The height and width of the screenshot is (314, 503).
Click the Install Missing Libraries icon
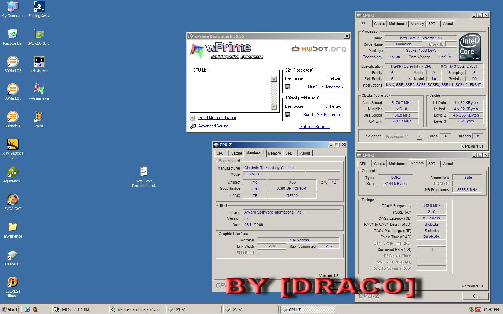pyautogui.click(x=193, y=118)
